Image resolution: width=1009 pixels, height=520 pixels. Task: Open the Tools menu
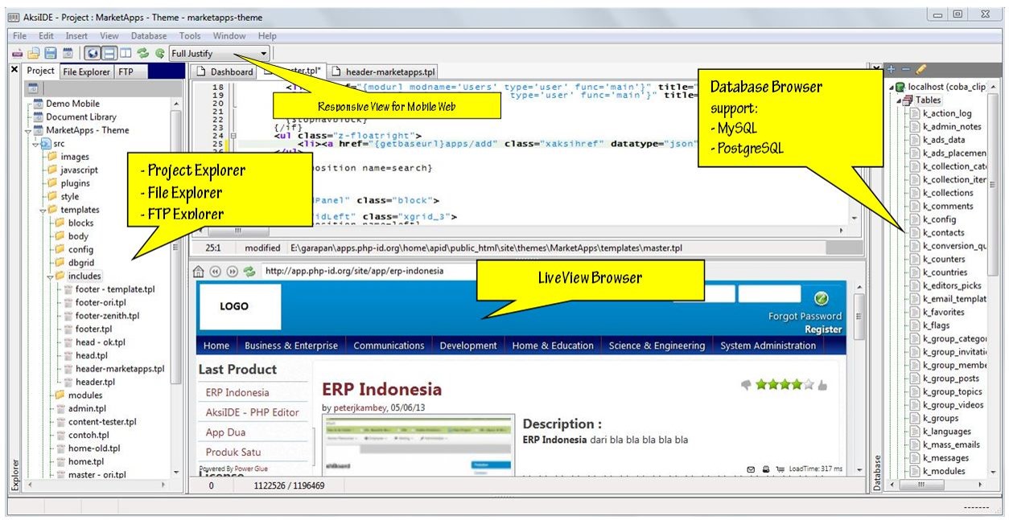(x=190, y=36)
